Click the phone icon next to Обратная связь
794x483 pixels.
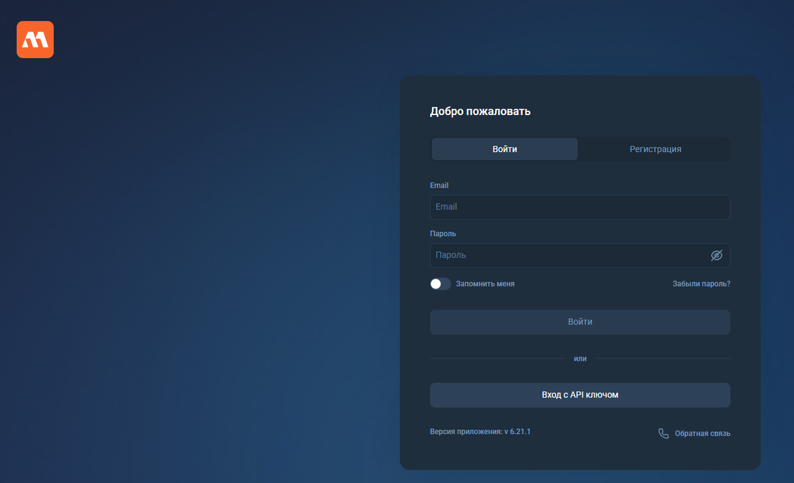click(x=664, y=433)
